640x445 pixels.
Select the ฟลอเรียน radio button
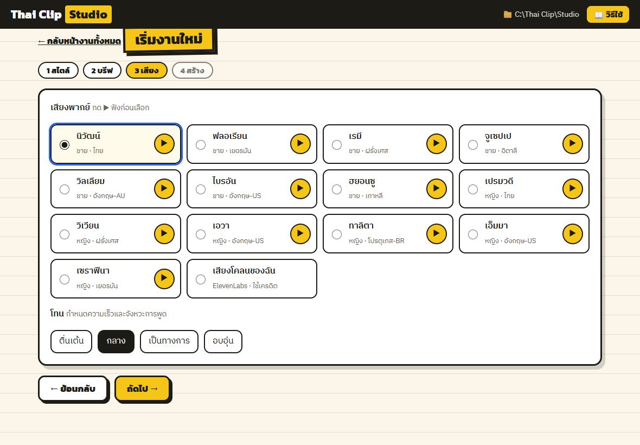[x=201, y=145]
